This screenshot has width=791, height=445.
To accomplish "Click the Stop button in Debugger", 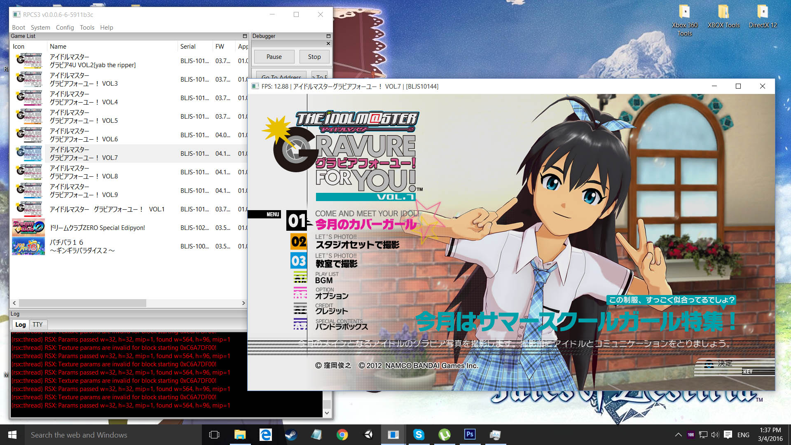I will (x=314, y=57).
